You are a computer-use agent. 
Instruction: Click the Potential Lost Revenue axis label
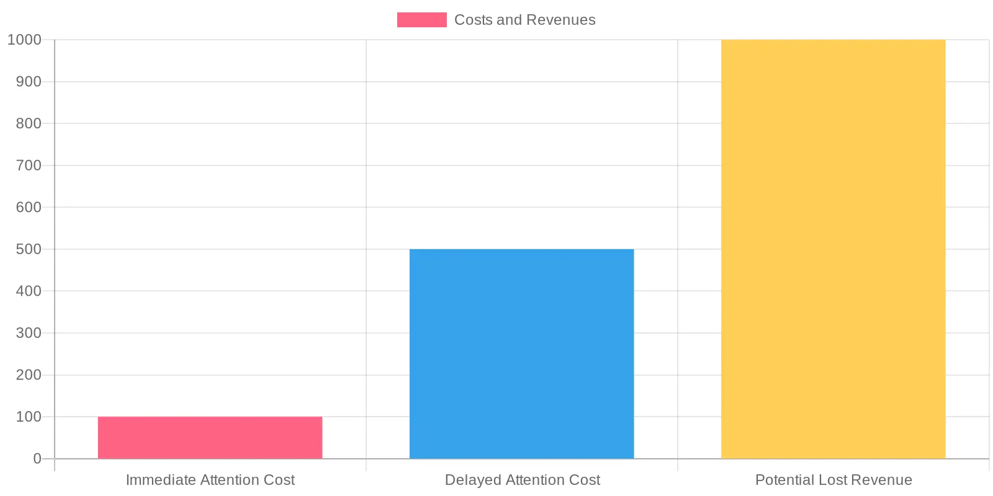833,480
